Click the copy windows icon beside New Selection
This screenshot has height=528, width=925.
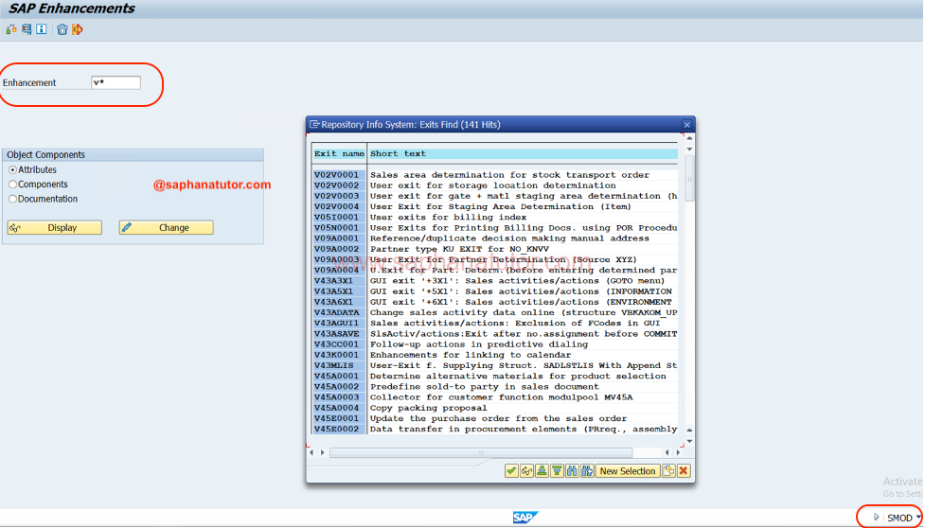click(668, 471)
